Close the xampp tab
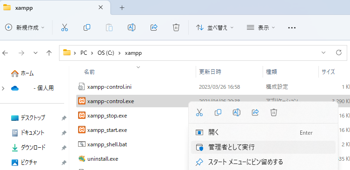This screenshot has height=170, width=350. pyautogui.click(x=101, y=7)
